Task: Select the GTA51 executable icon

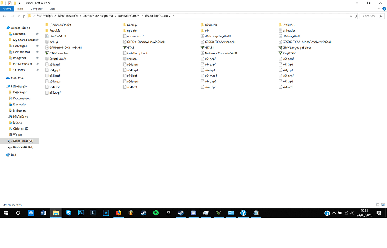Action: coord(203,47)
